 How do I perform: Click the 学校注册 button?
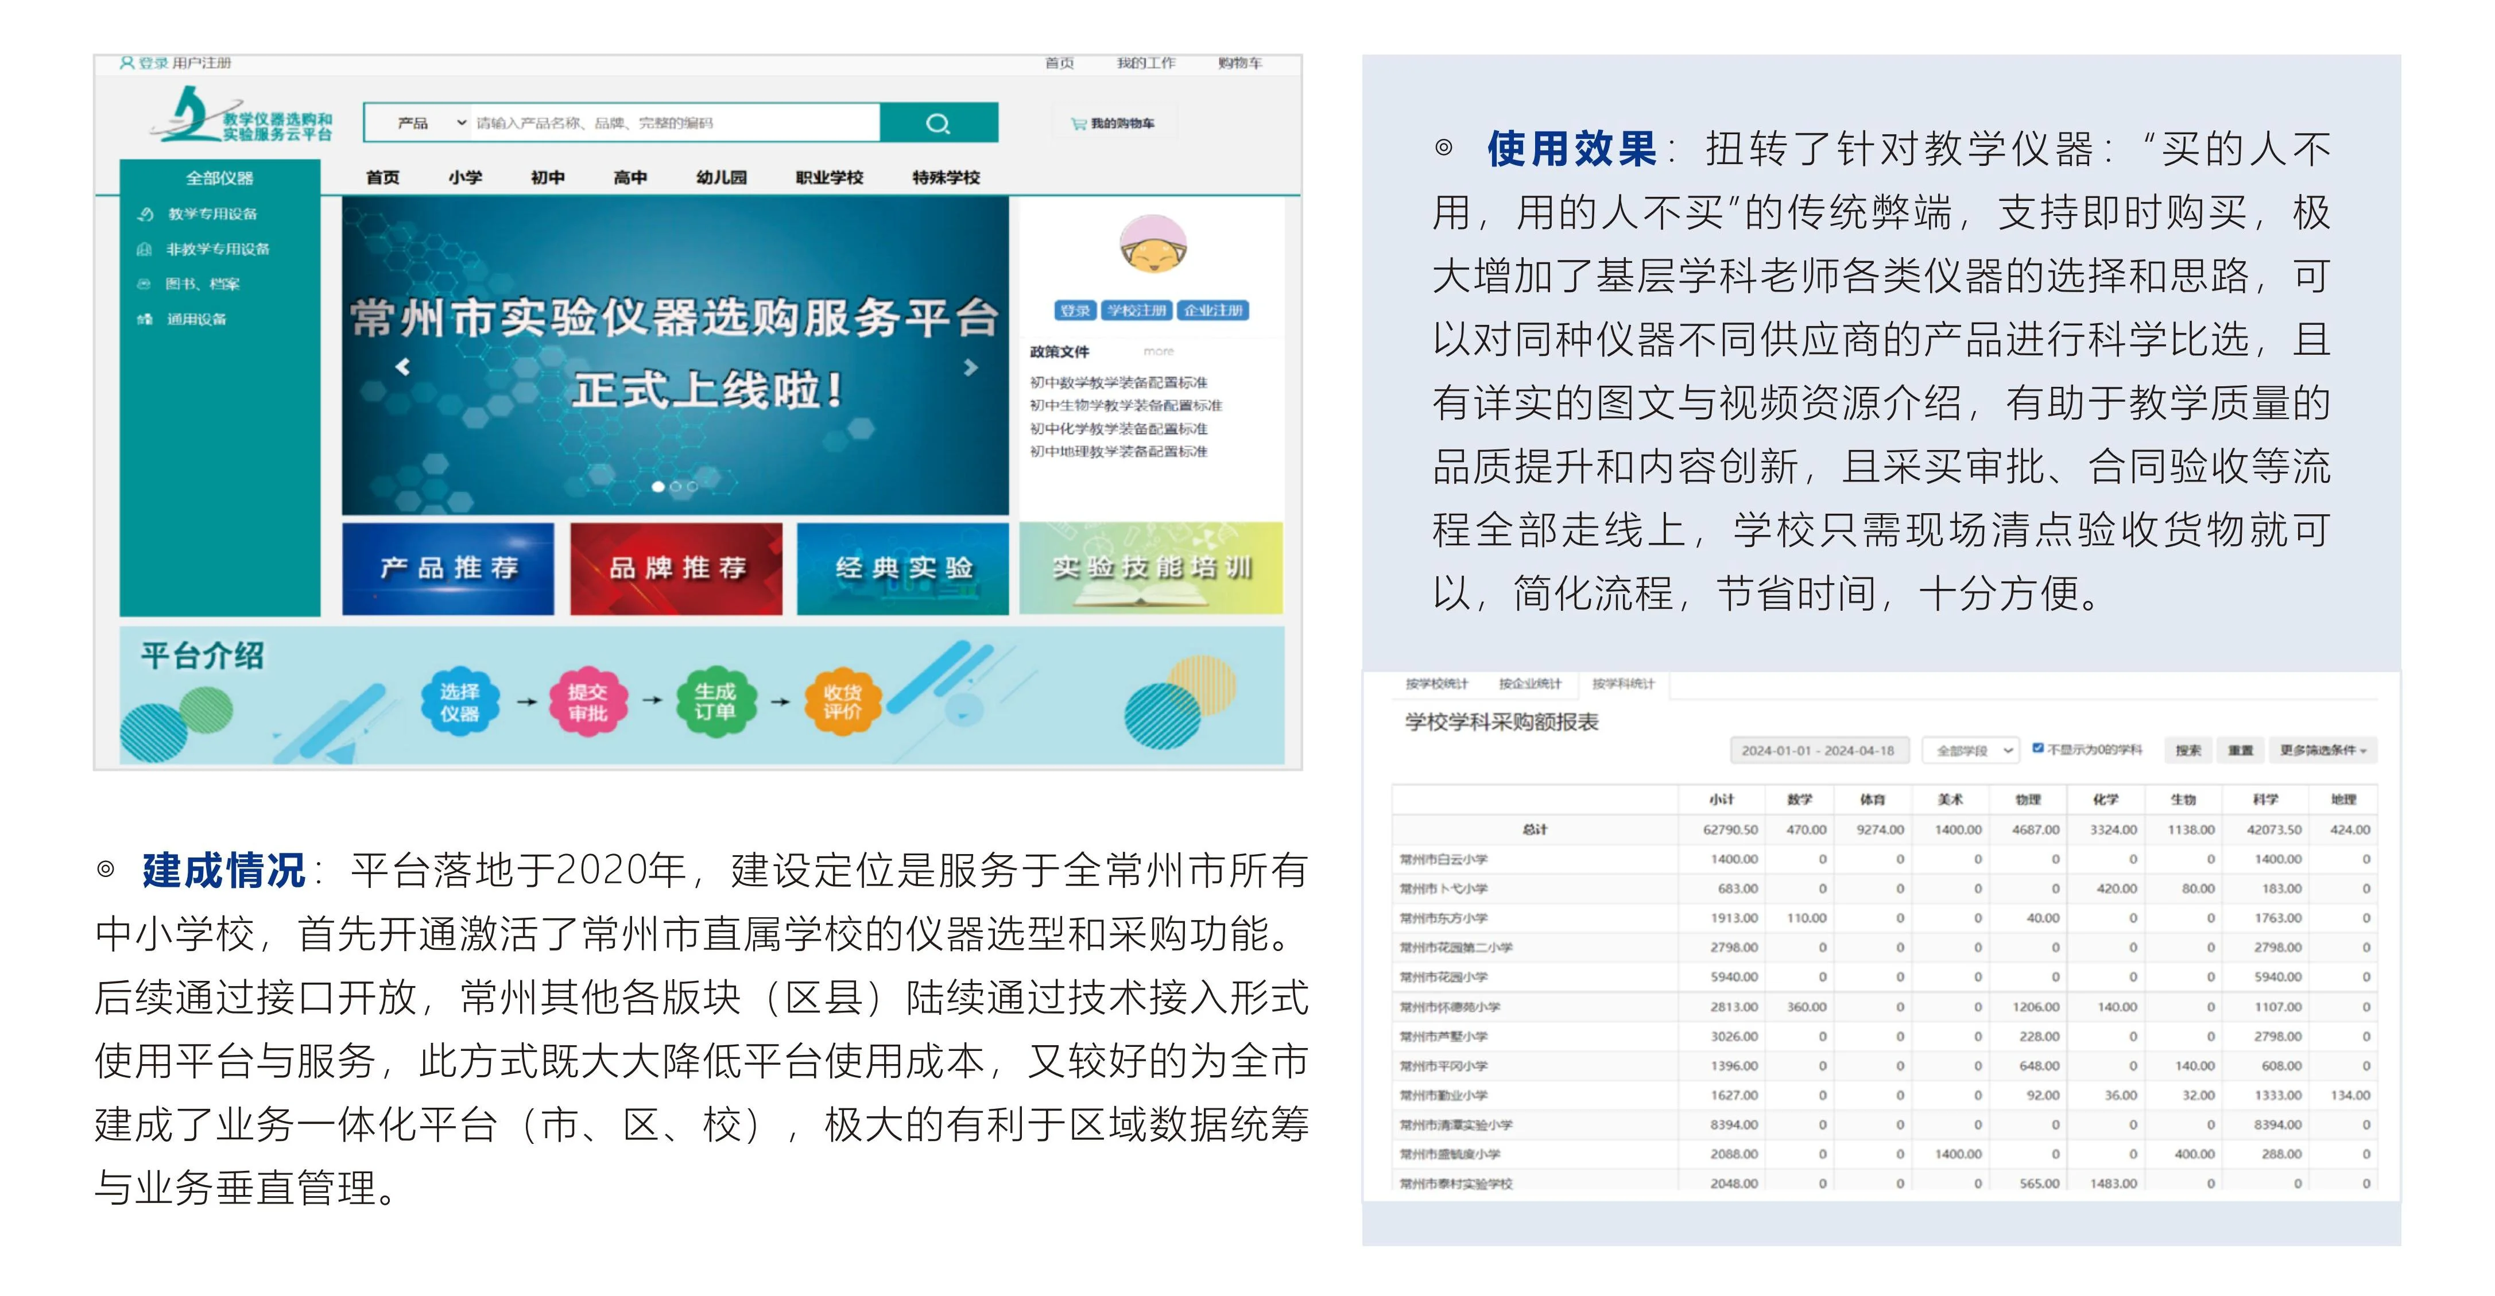click(x=1136, y=310)
